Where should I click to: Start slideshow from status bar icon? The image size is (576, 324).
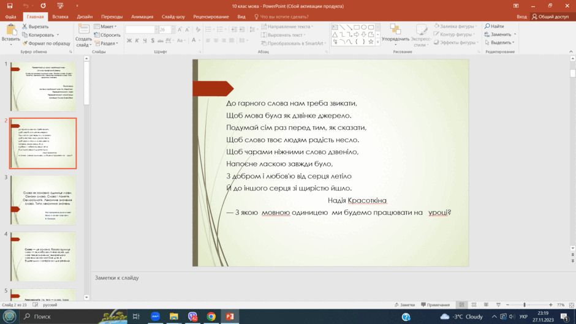[x=498, y=305]
